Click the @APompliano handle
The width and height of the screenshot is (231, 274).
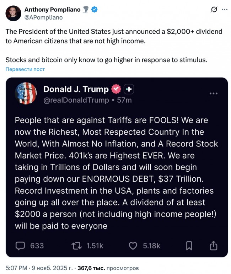(x=43, y=17)
